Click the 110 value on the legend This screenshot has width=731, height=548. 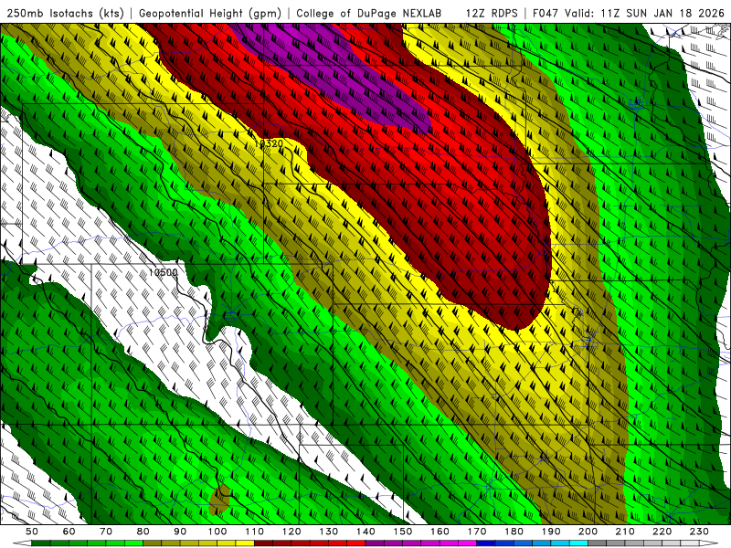pyautogui.click(x=254, y=532)
